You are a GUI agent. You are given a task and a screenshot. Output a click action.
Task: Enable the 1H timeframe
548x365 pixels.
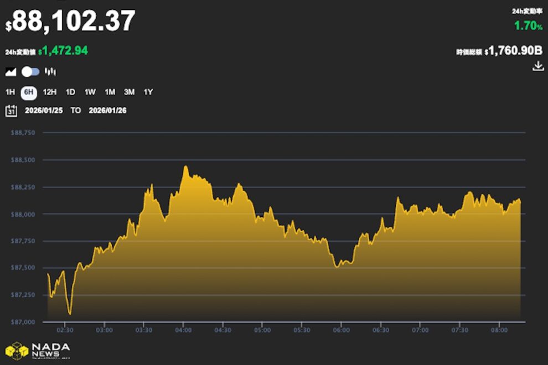coord(10,92)
